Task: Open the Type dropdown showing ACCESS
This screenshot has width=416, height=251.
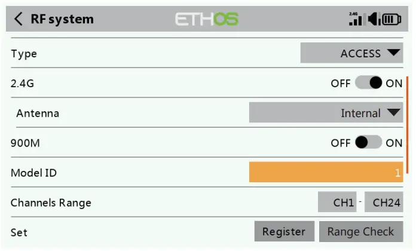Action: pyautogui.click(x=351, y=53)
